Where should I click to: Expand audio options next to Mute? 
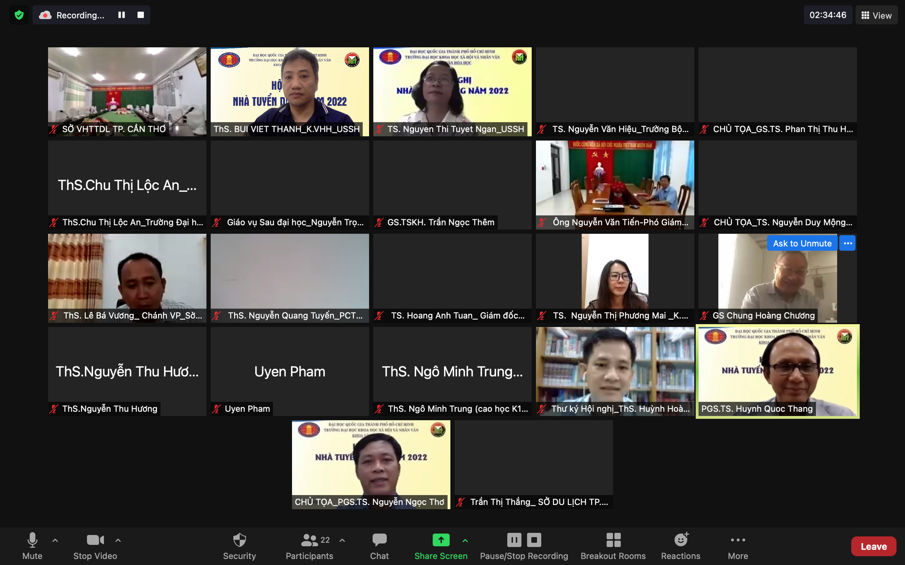(55, 540)
